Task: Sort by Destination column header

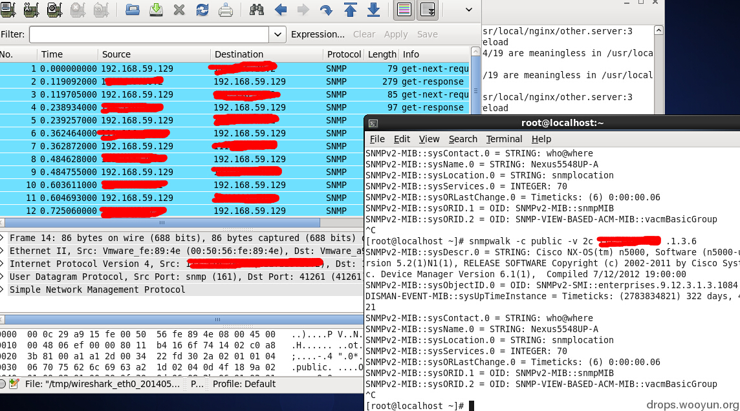Action: (x=267, y=54)
